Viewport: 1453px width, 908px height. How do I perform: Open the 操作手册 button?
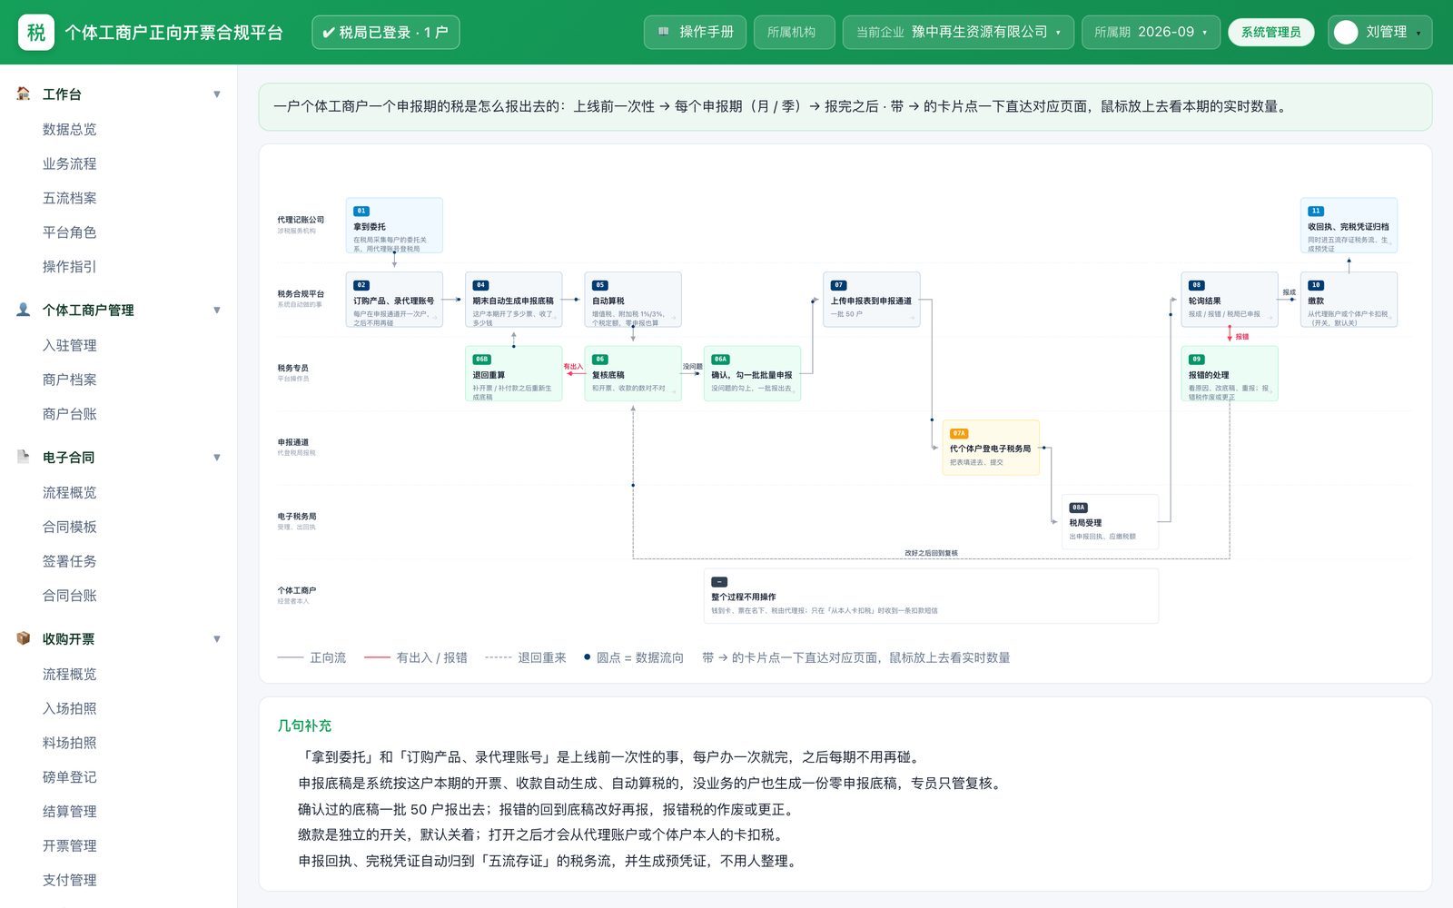695,32
